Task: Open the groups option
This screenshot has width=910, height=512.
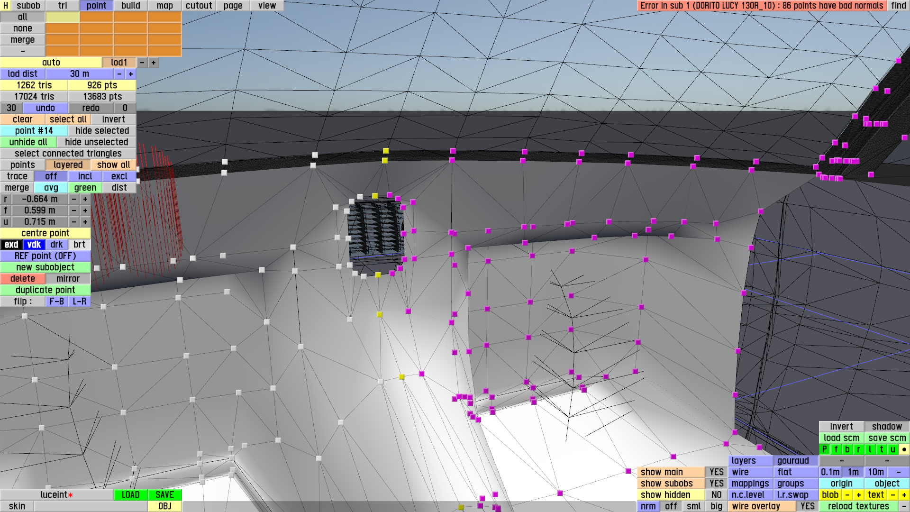Action: [795, 484]
